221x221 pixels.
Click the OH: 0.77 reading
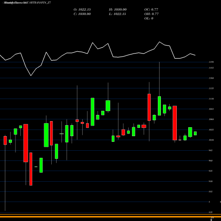(x=152, y=14)
